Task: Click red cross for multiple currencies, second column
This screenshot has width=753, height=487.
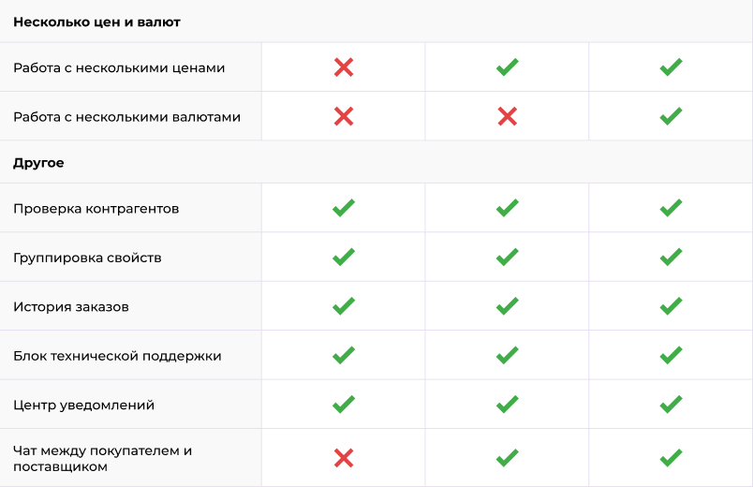Action: [507, 116]
